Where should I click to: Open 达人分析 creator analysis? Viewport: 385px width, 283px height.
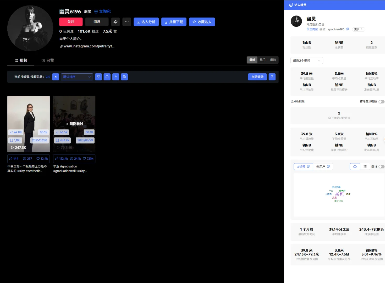[146, 22]
